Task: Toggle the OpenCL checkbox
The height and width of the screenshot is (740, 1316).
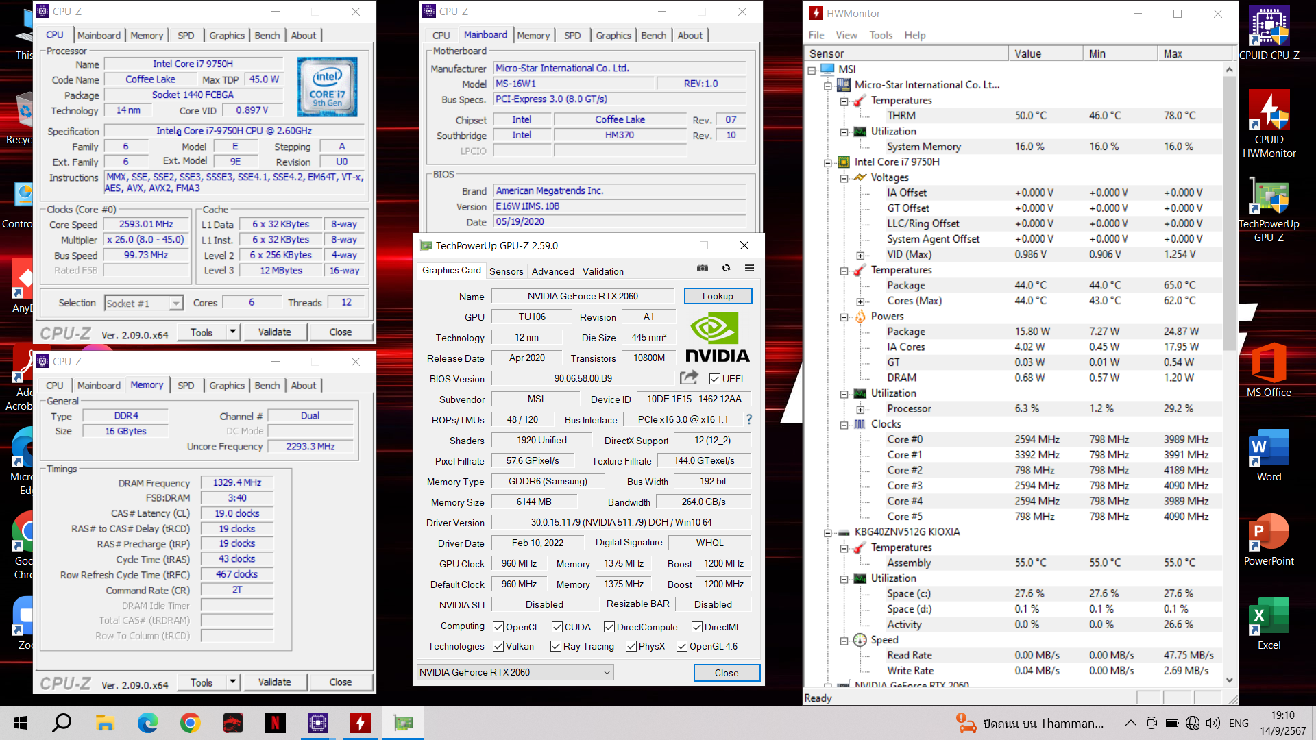Action: point(498,627)
